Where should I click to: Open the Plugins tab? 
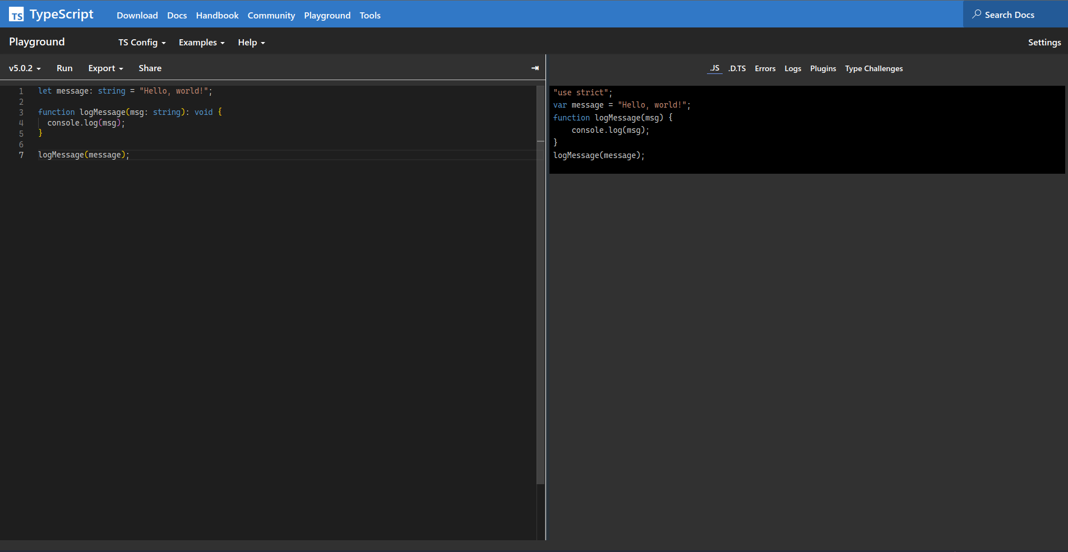823,68
